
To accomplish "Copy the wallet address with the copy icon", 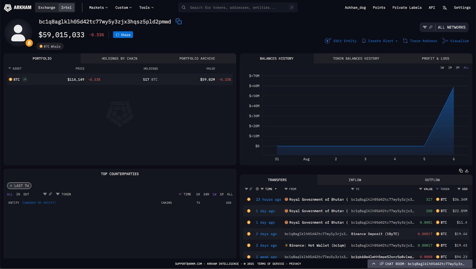I will point(178,22).
